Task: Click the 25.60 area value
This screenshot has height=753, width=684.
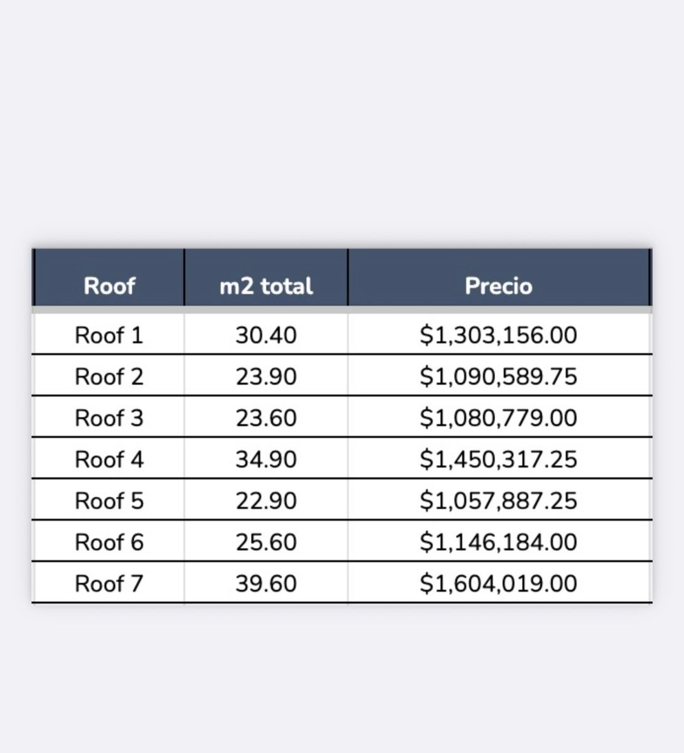Action: [x=266, y=542]
